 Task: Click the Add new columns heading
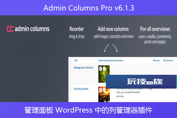[113, 29]
